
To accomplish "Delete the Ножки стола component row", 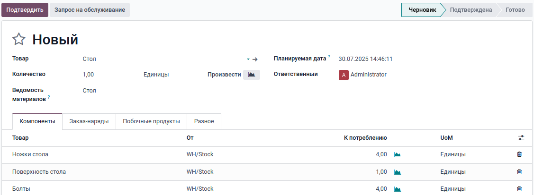I will 519,154.
